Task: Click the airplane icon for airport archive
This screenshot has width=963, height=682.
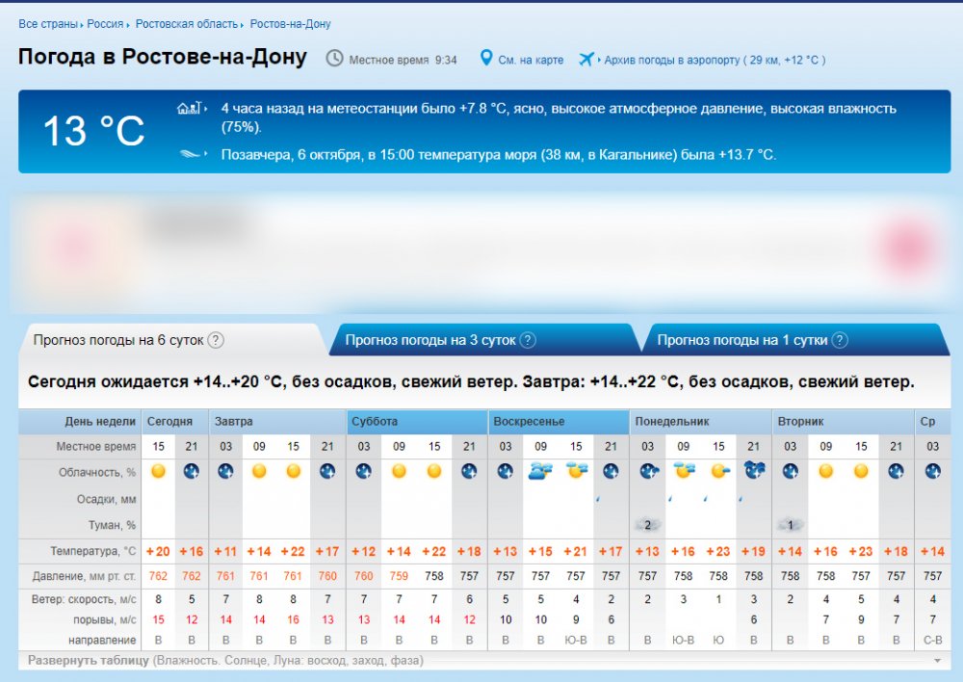Action: pyautogui.click(x=586, y=59)
